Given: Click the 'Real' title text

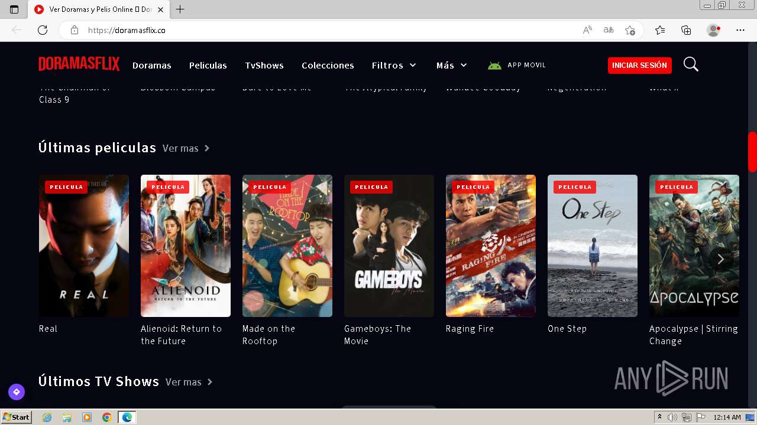Looking at the screenshot, I should pos(48,329).
